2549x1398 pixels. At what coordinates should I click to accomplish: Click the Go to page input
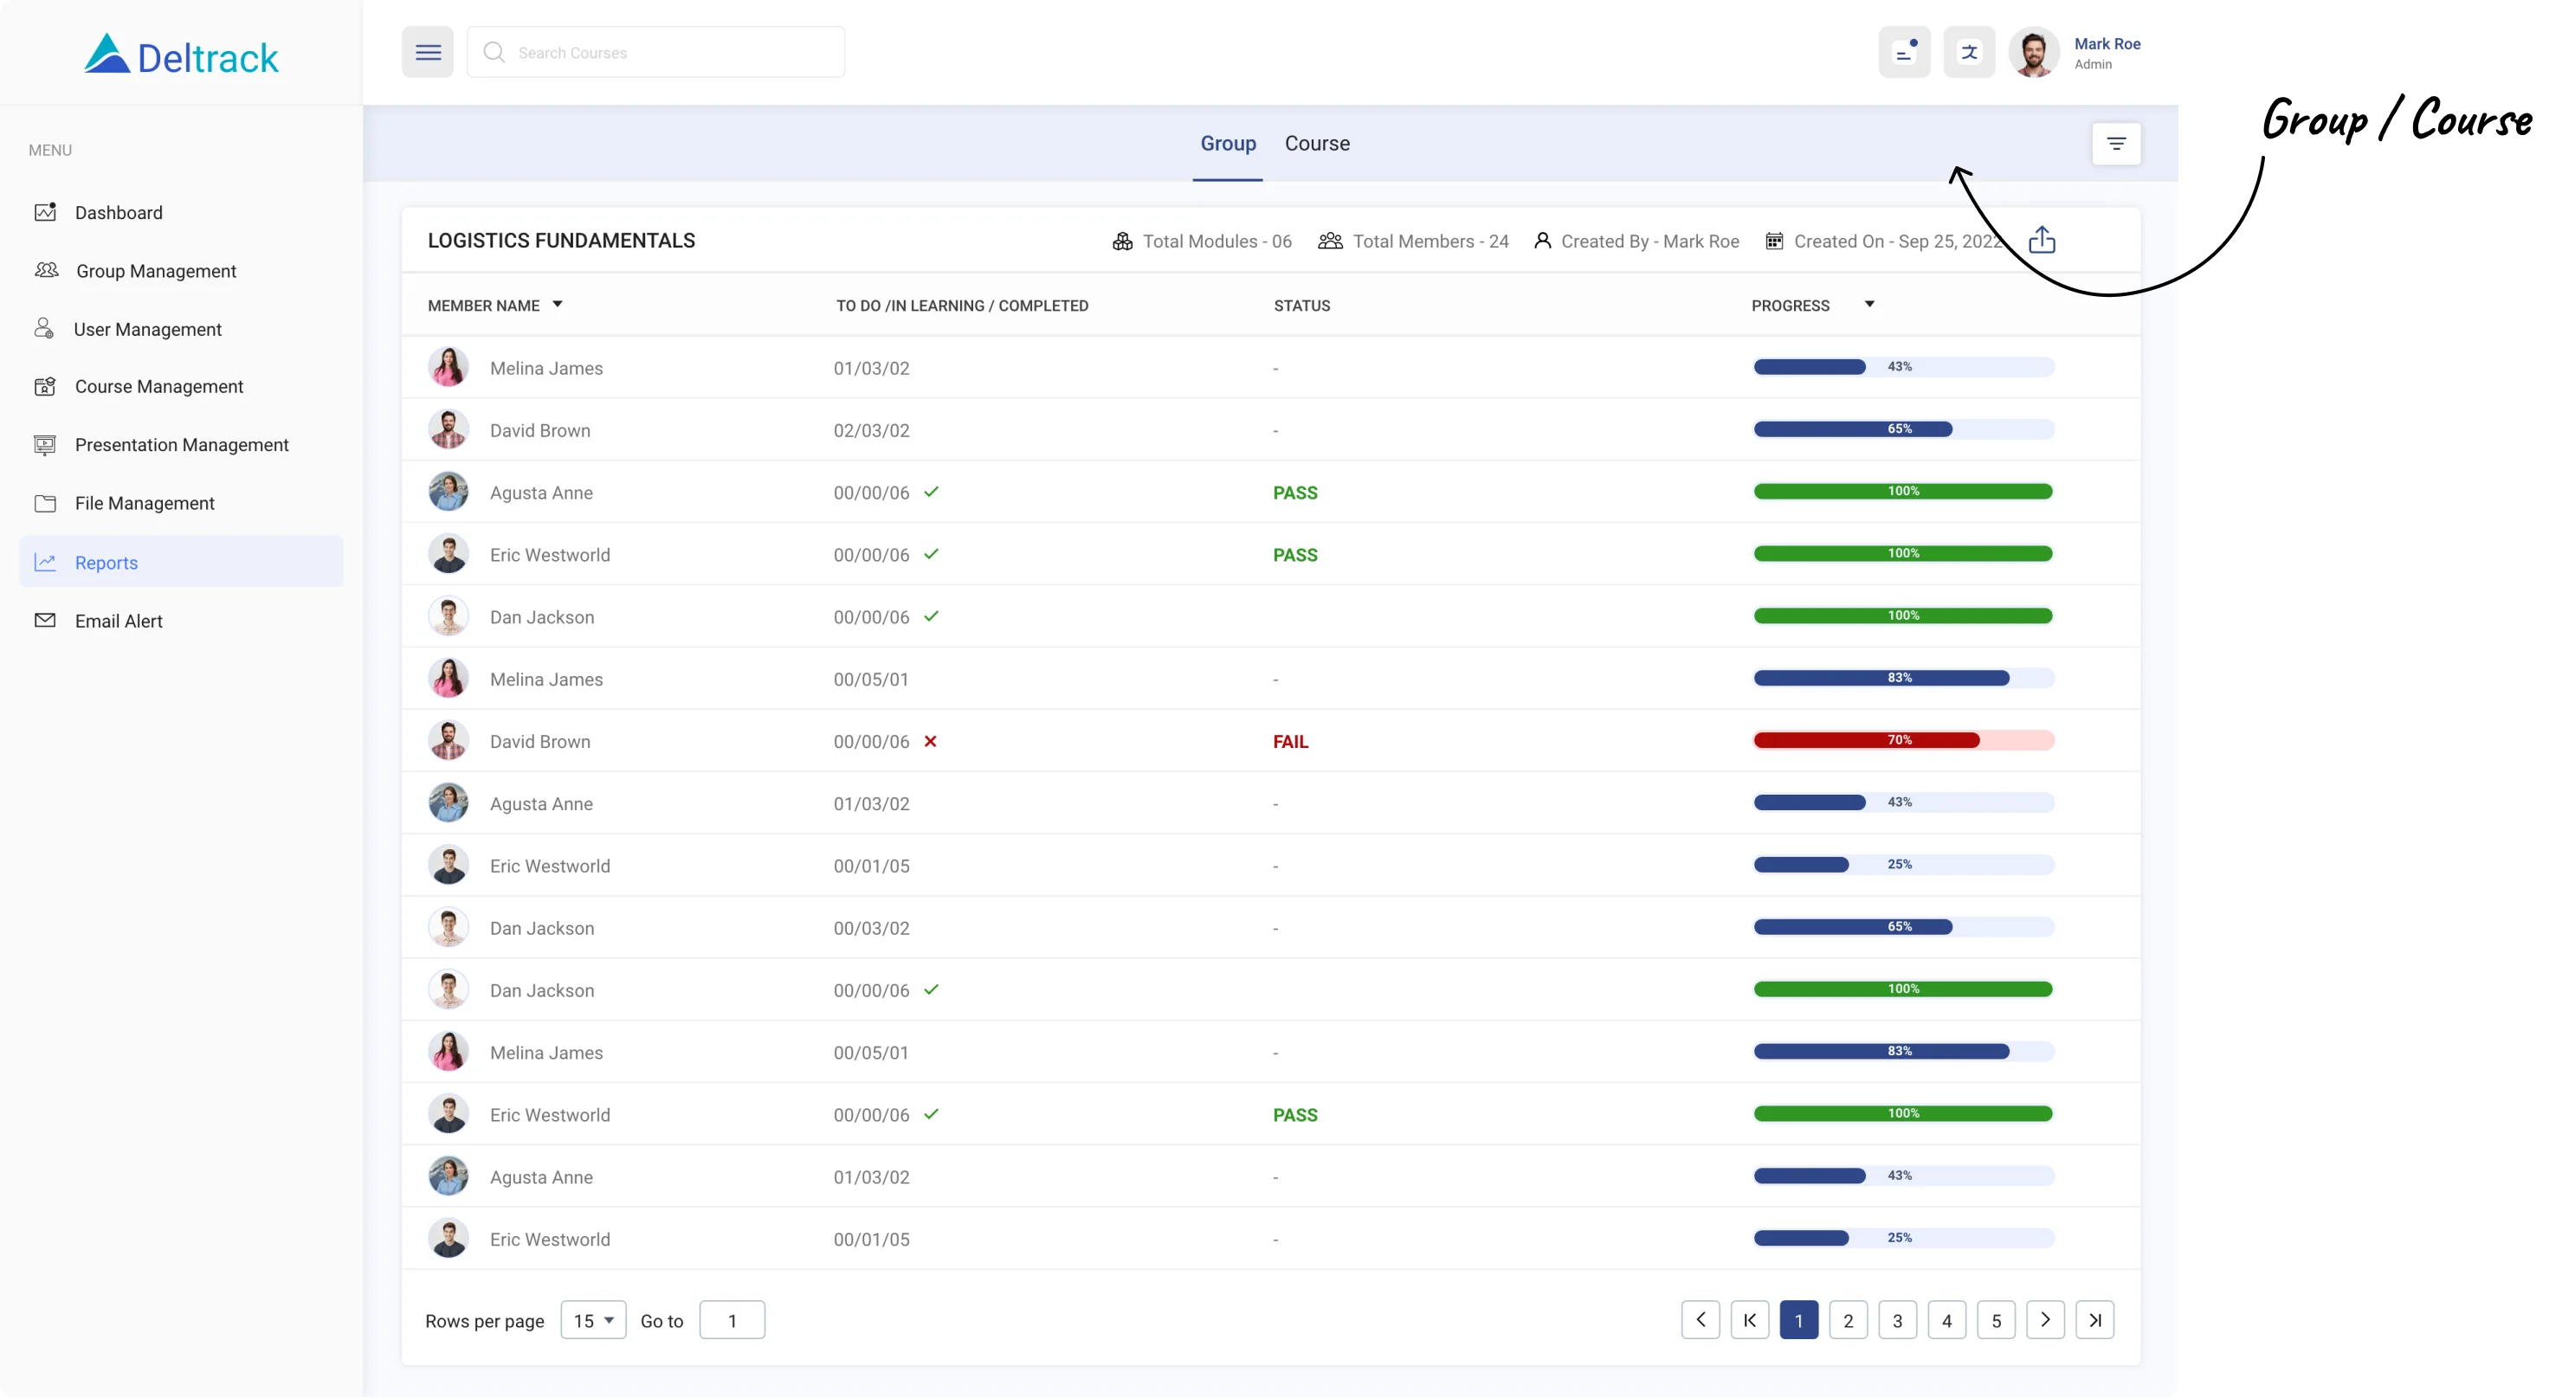point(732,1320)
